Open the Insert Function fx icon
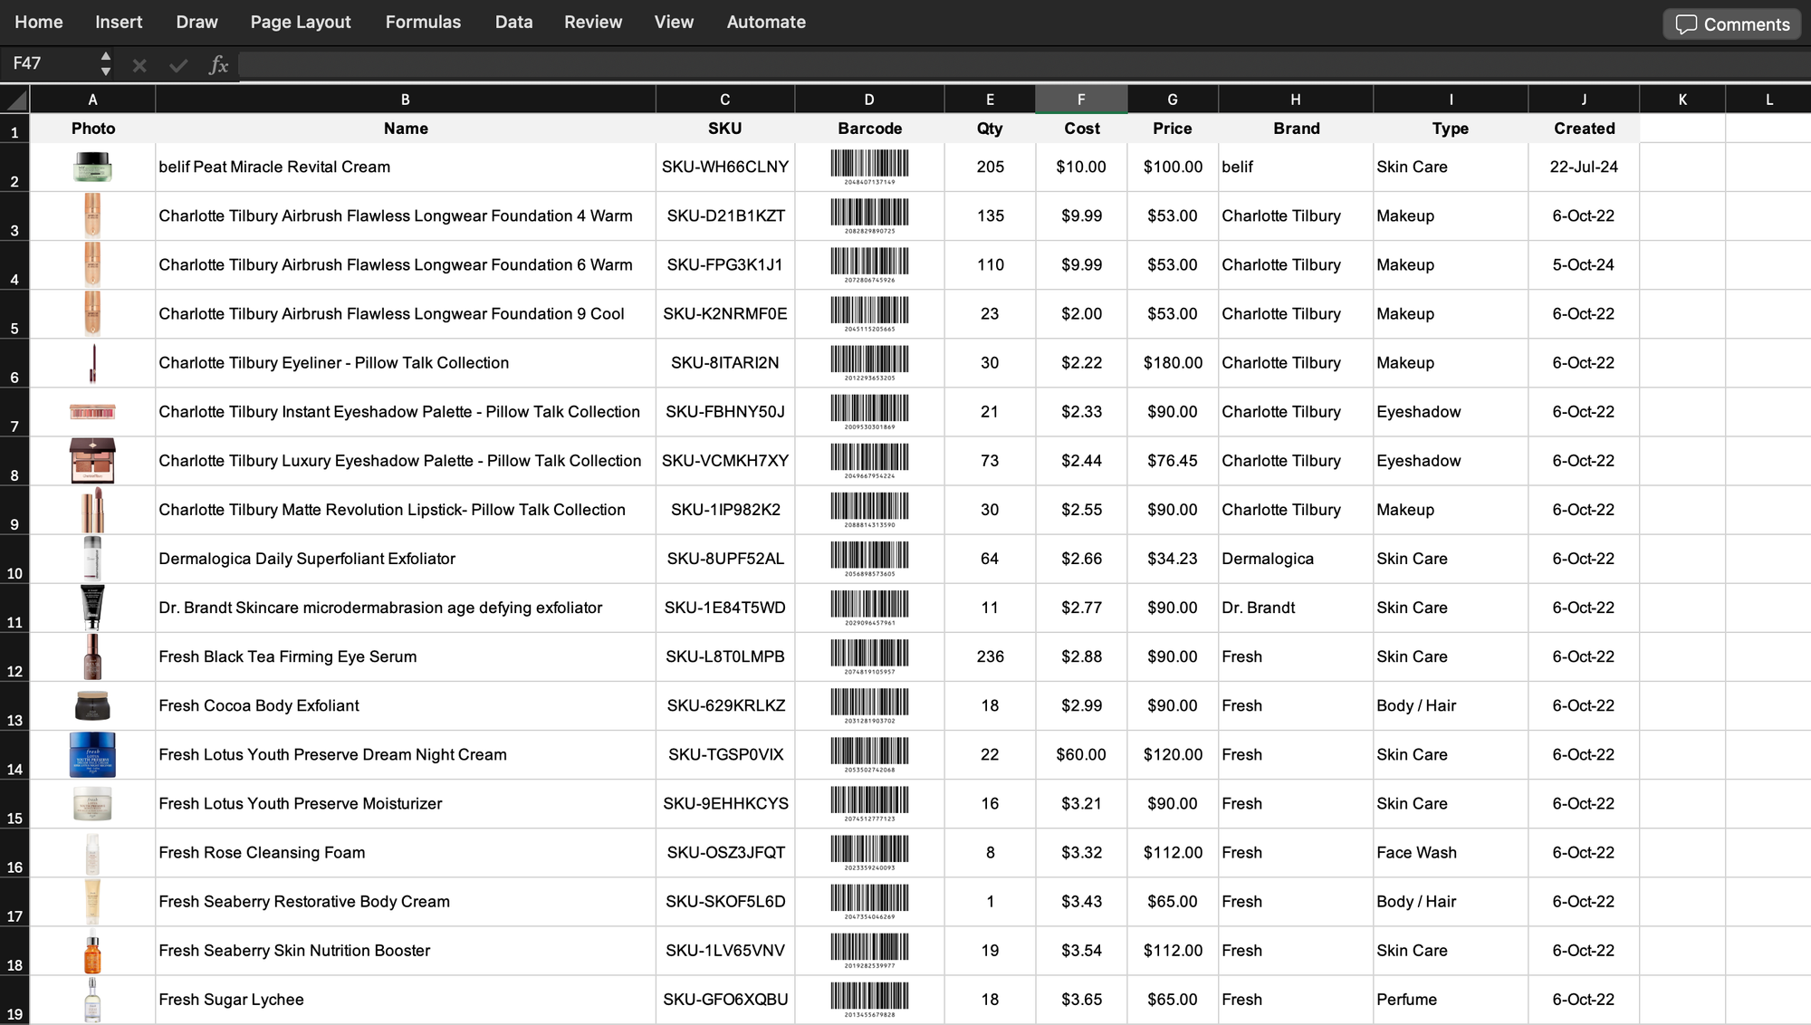1811x1025 pixels. coord(218,65)
